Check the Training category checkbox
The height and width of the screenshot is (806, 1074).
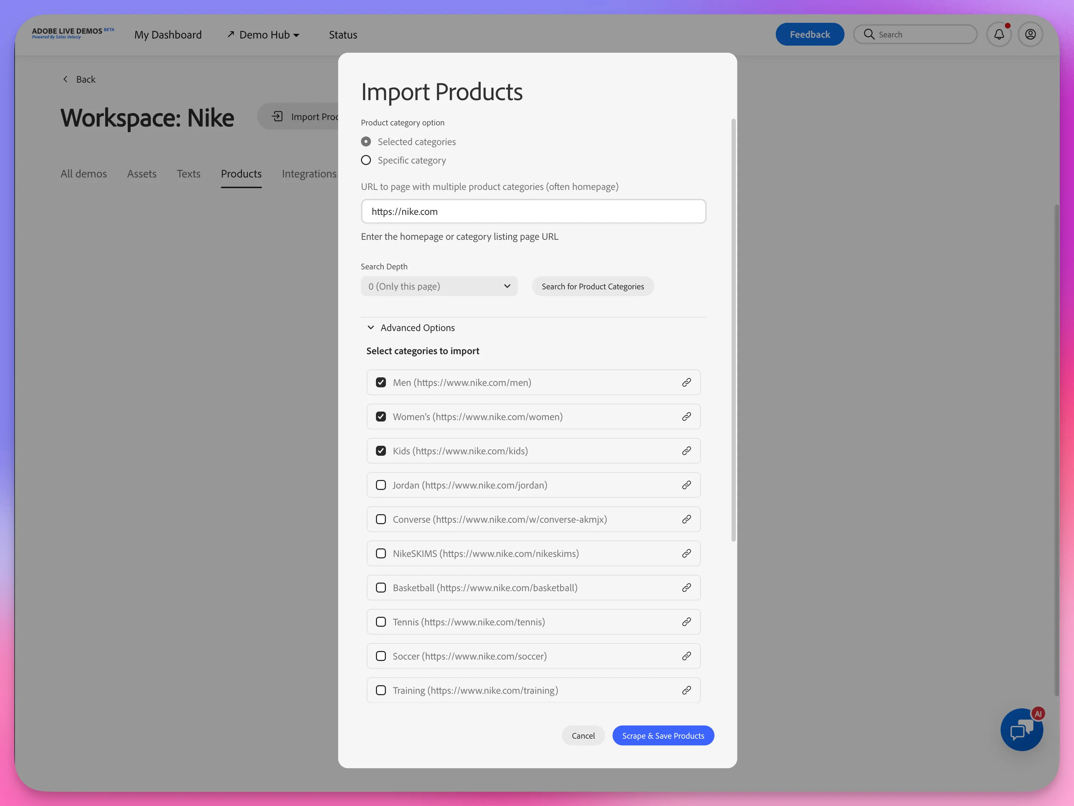(381, 691)
